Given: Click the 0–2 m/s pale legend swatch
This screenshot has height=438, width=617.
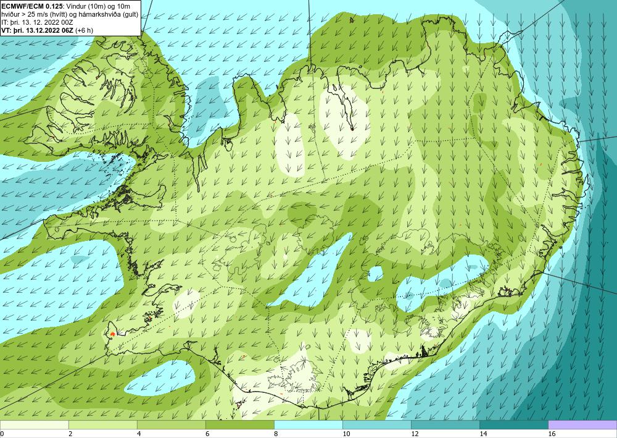Looking at the screenshot, I should pyautogui.click(x=34, y=424).
